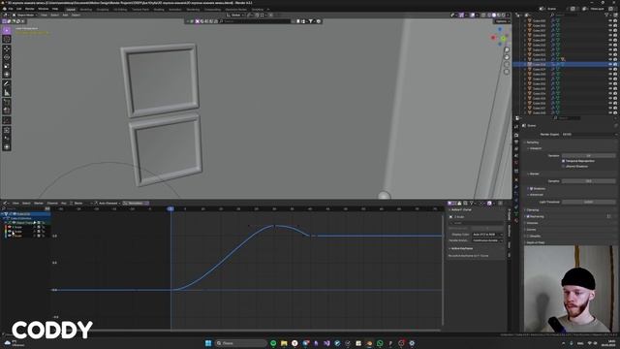This screenshot has width=620, height=349.
Task: Open the Render properties tab
Action: pyautogui.click(x=516, y=135)
